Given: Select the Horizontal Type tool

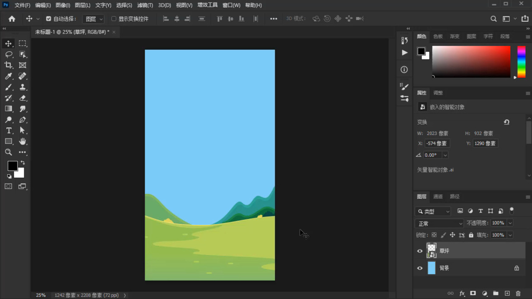Looking at the screenshot, I should (x=8, y=130).
